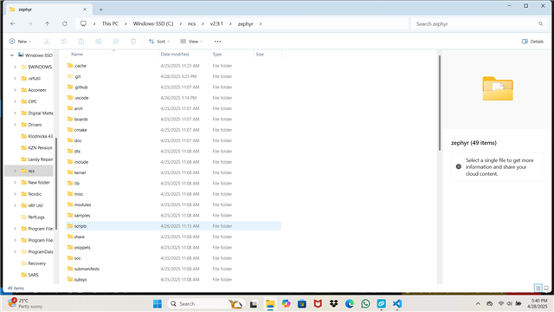Click the v2.9.1 breadcrumb
The width and height of the screenshot is (554, 312).
216,23
